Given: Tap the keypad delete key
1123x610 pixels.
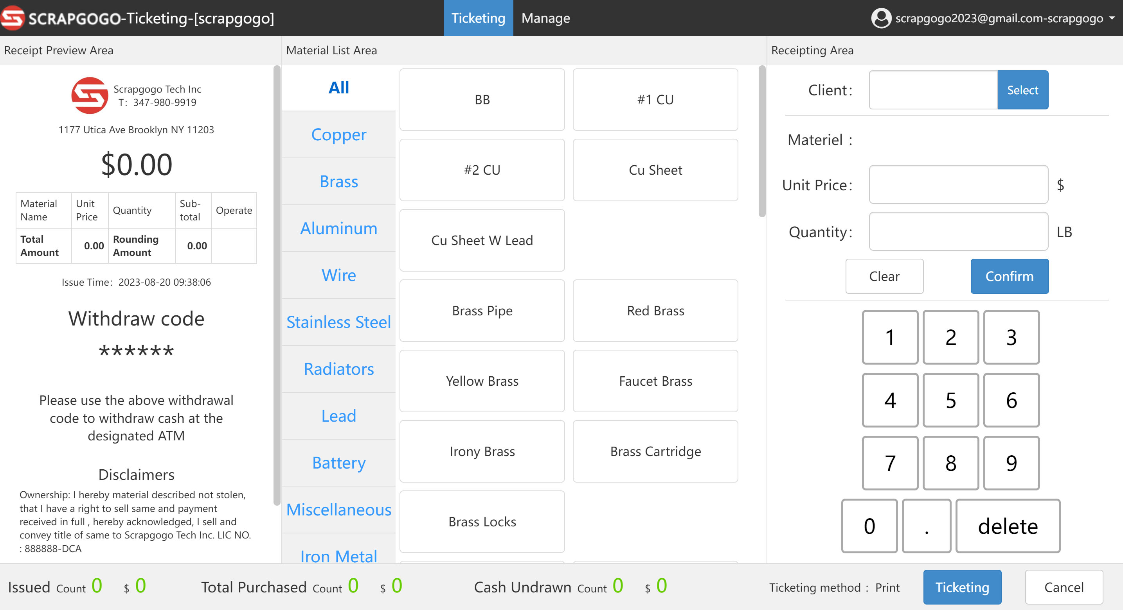Looking at the screenshot, I should pos(1008,526).
